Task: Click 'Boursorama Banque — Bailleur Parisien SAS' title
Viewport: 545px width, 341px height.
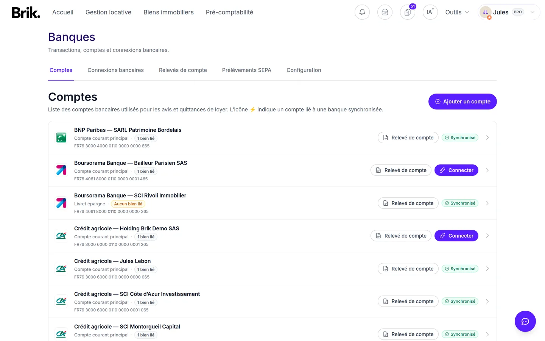Action: pos(131,163)
